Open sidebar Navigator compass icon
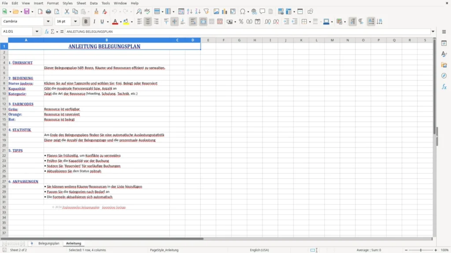This screenshot has height=253, width=451. [444, 76]
